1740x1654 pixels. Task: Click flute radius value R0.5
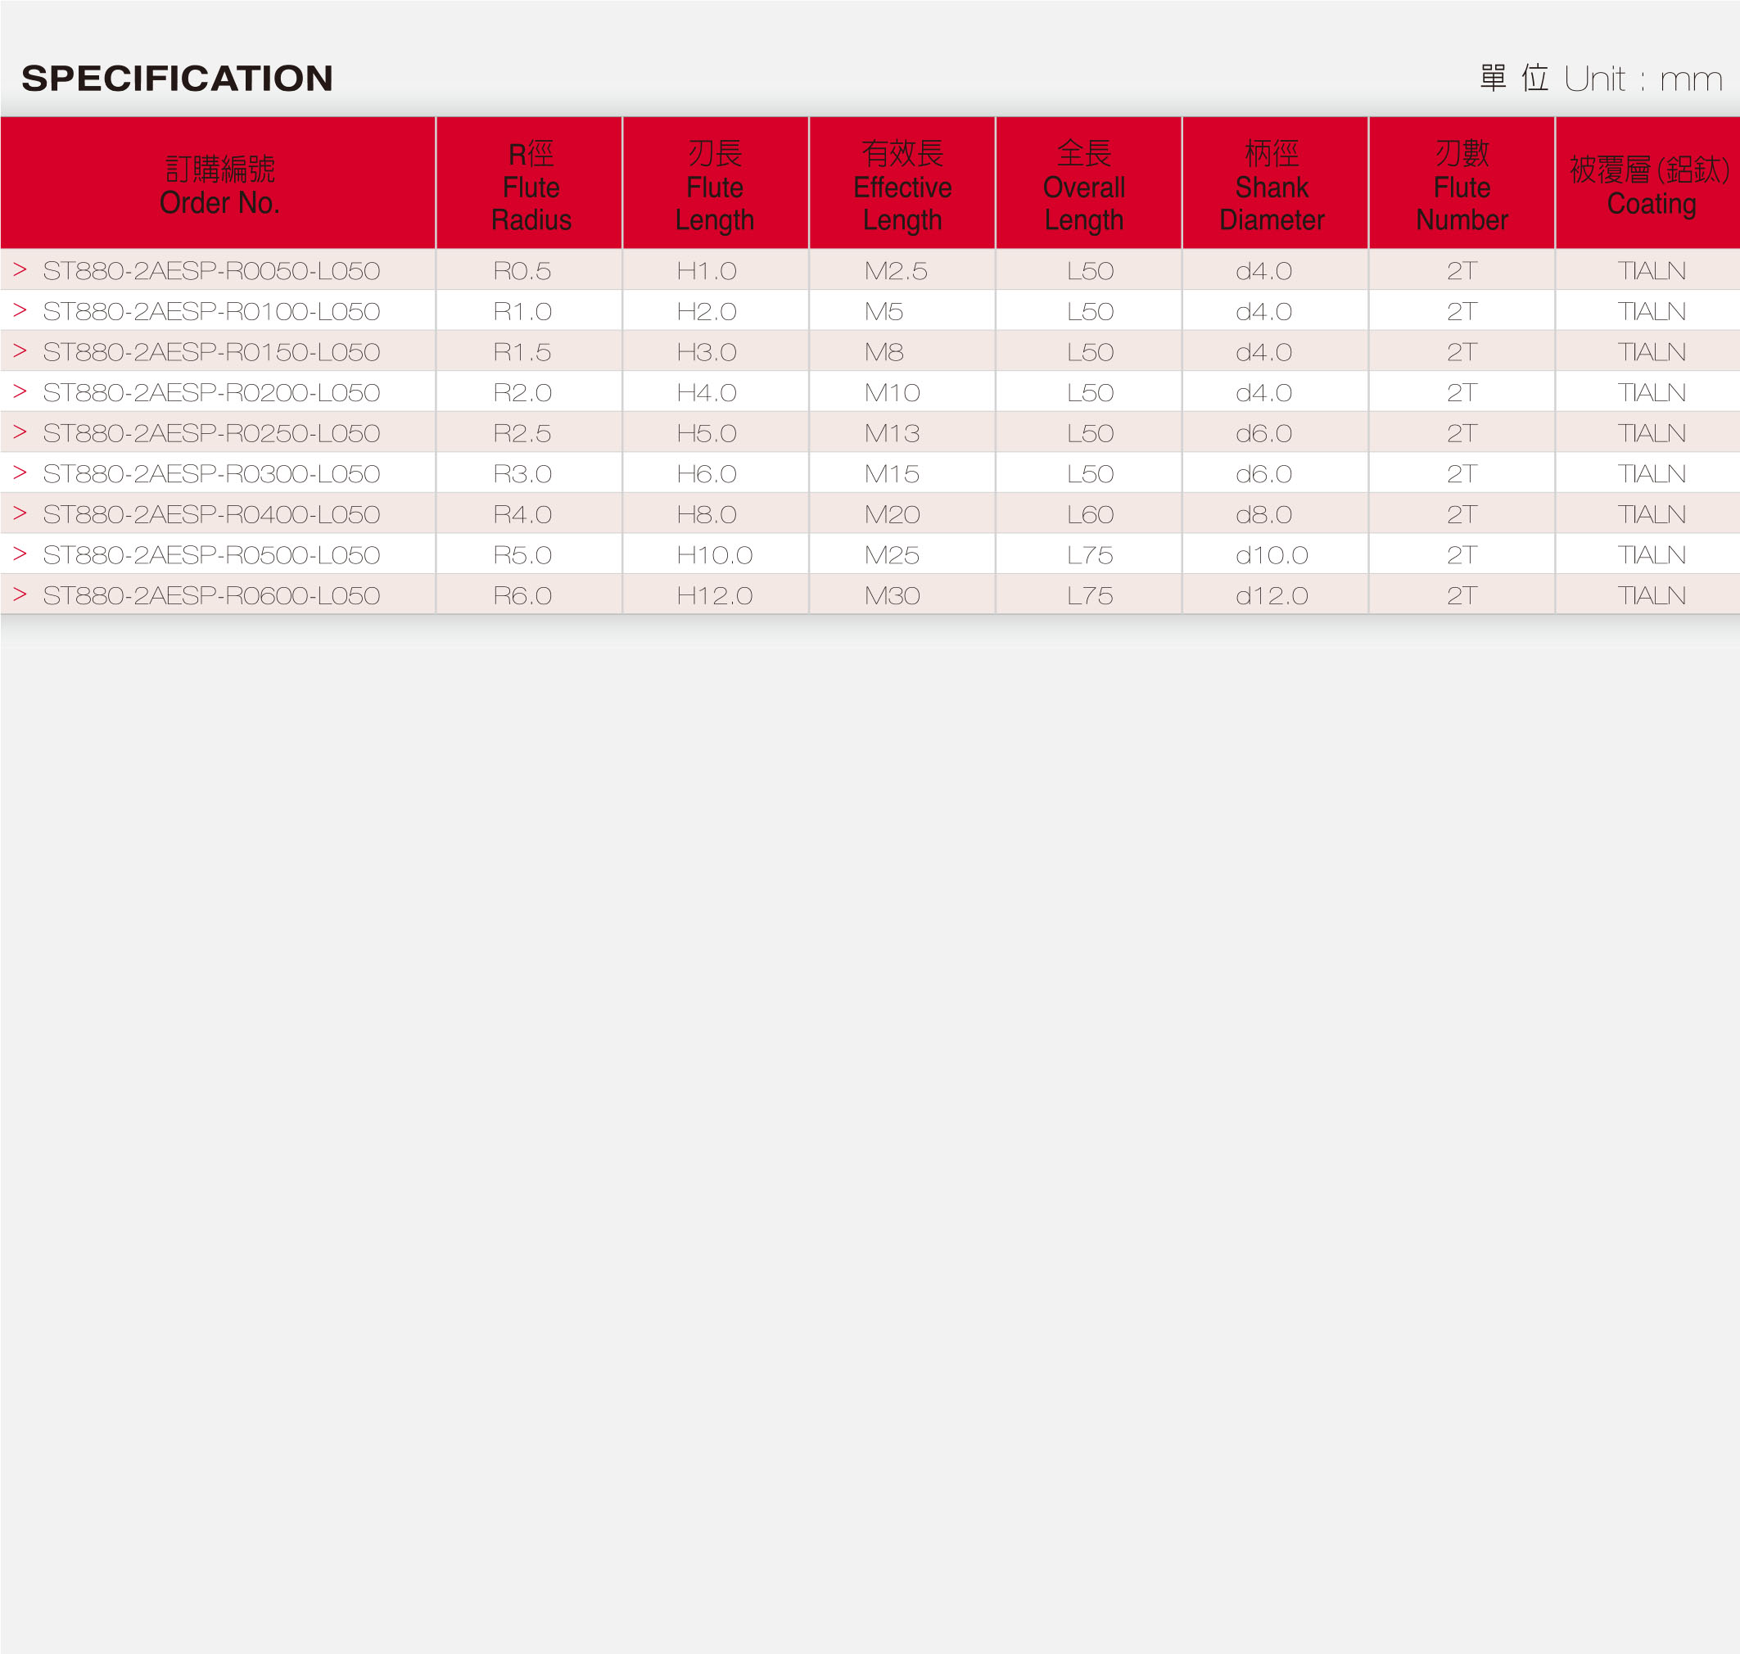522,271
